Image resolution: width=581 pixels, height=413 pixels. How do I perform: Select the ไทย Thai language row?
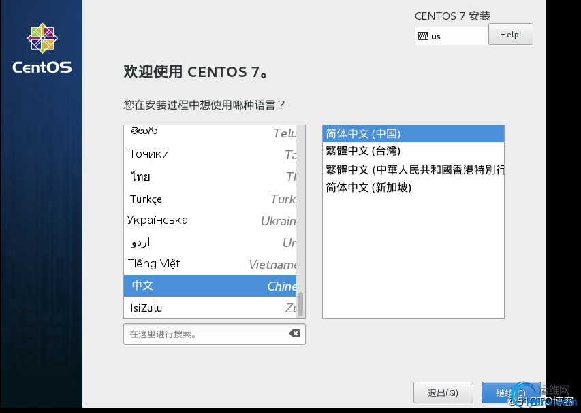point(210,176)
